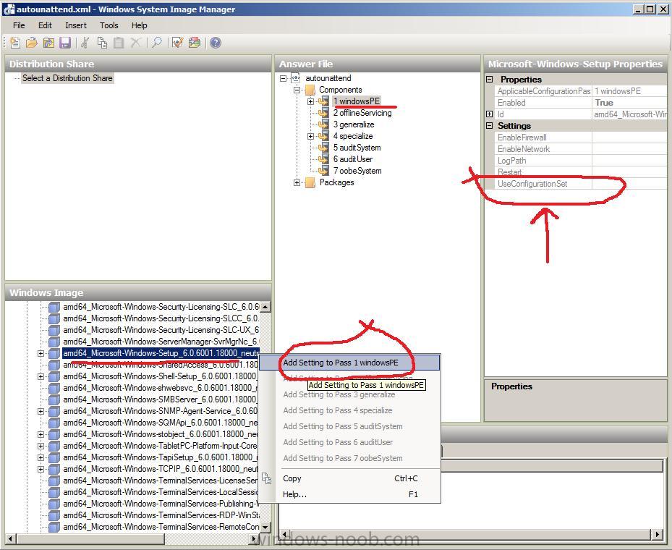
Task: Select amd64_Microsoft-Windows-ServerManager-SvrMgrNc component
Action: tap(161, 342)
